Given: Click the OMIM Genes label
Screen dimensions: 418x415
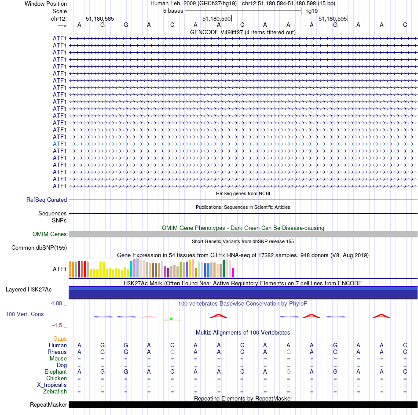Looking at the screenshot, I should pyautogui.click(x=49, y=234).
